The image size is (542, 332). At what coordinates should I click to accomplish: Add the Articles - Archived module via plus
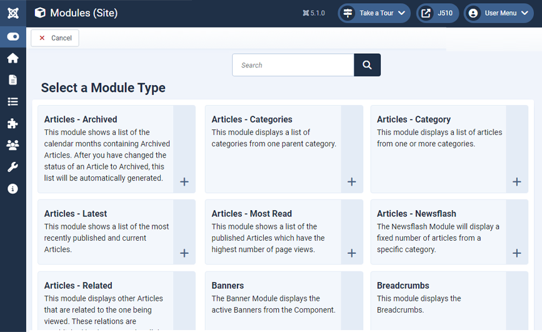(x=184, y=181)
